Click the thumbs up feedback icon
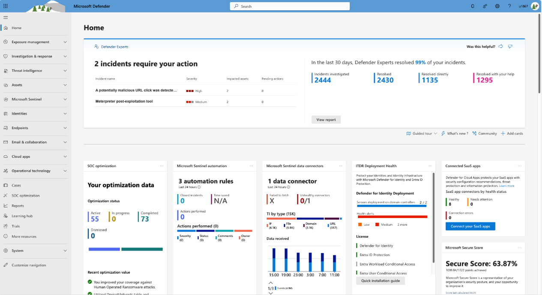Viewport: 542px width, 295px height. point(500,47)
